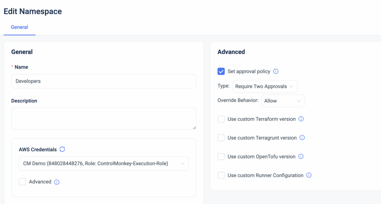Click info icon beside AWS Advanced checkbox
Image resolution: width=381 pixels, height=204 pixels.
pos(57,182)
